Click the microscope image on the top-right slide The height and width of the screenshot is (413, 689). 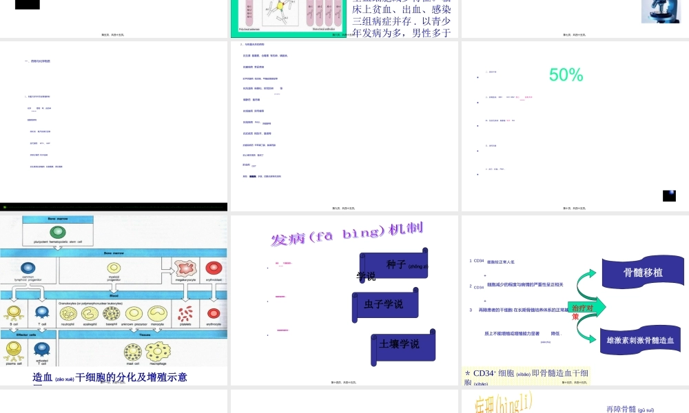[661, 12]
